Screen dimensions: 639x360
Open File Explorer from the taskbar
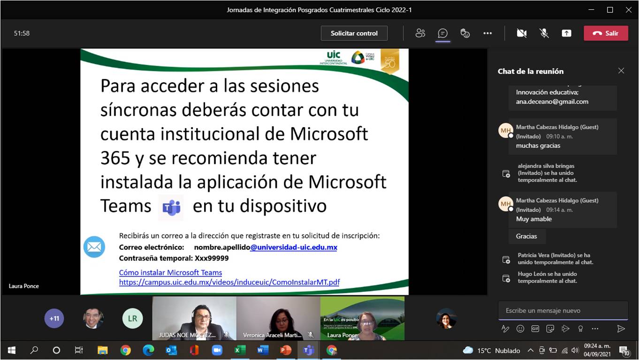[102, 350]
